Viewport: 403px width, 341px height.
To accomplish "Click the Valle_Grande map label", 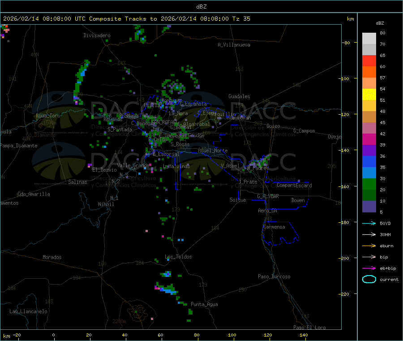I will pyautogui.click(x=133, y=165).
